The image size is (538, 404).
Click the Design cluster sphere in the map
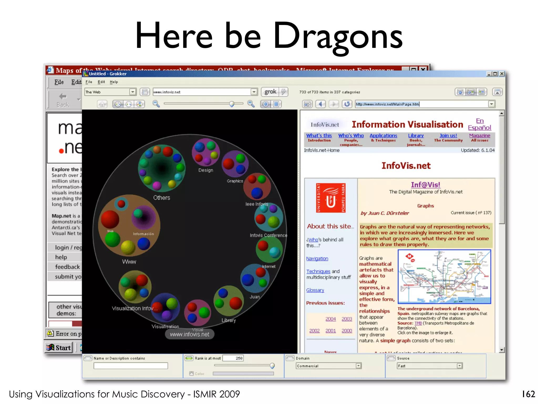pos(206,152)
